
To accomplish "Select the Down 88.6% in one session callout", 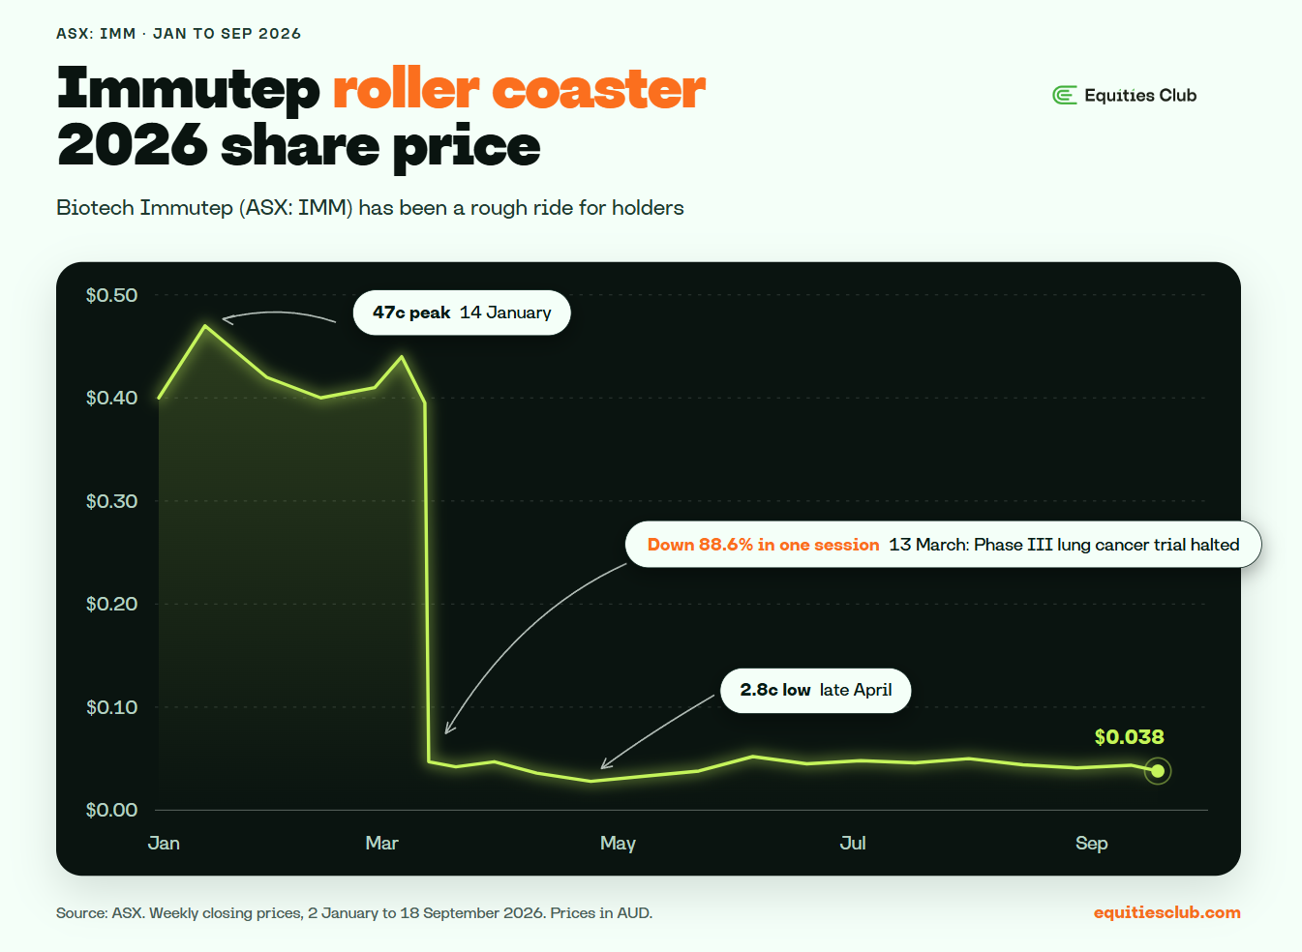I will click(x=943, y=545).
